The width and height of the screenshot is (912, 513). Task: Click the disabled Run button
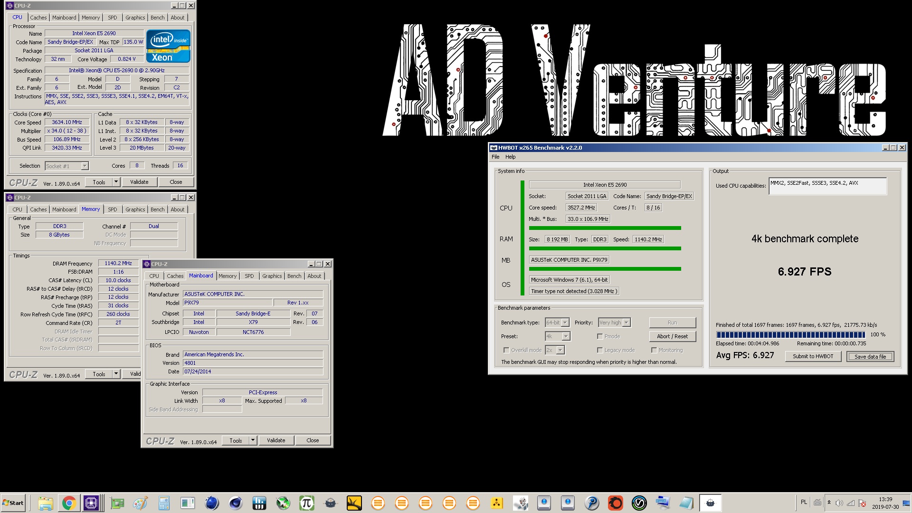(672, 323)
